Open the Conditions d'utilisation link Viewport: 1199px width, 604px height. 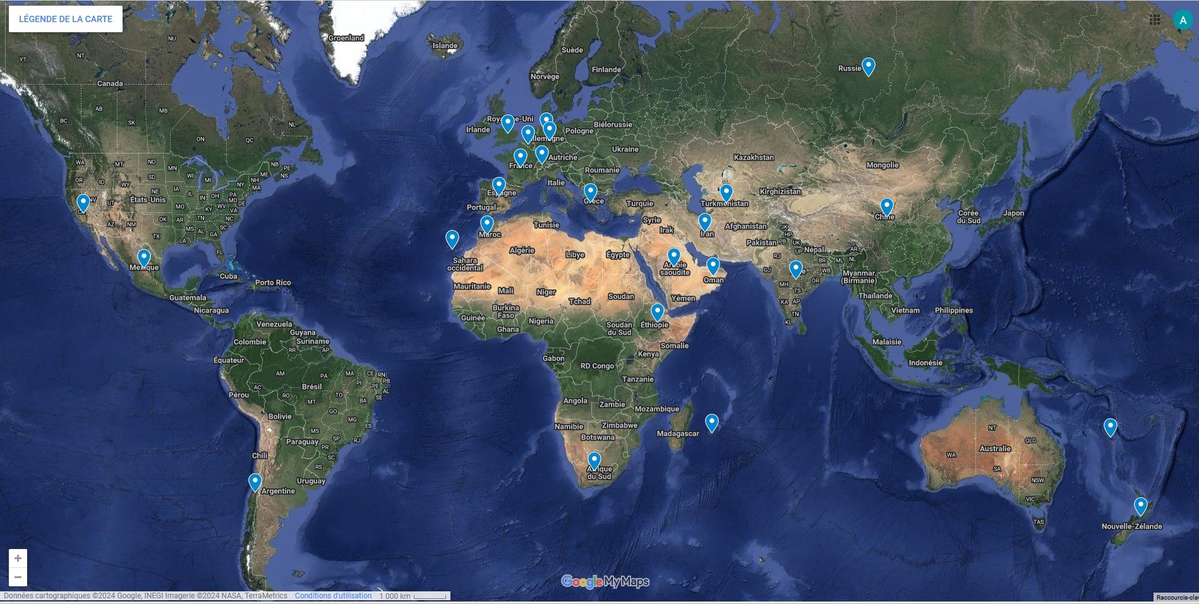tap(333, 596)
